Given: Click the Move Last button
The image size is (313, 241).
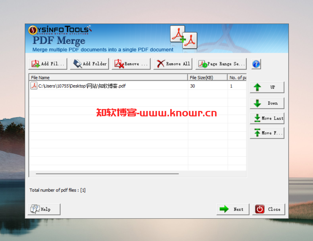Looking at the screenshot, I should (267, 118).
